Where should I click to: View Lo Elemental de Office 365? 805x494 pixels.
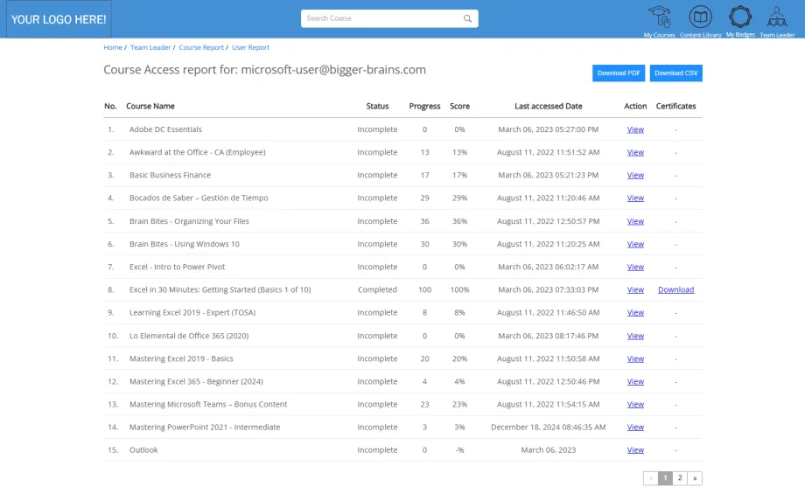pos(635,336)
